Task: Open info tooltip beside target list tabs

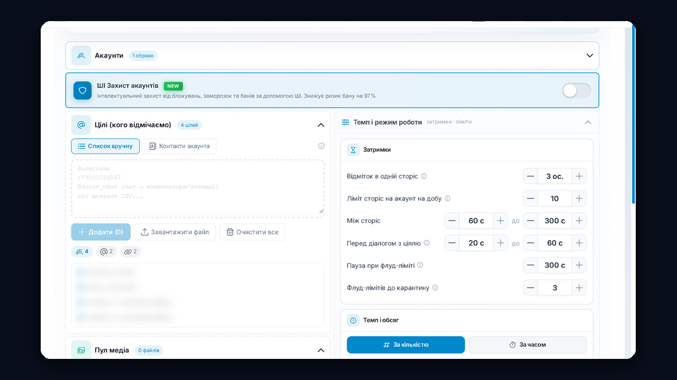Action: coord(321,146)
